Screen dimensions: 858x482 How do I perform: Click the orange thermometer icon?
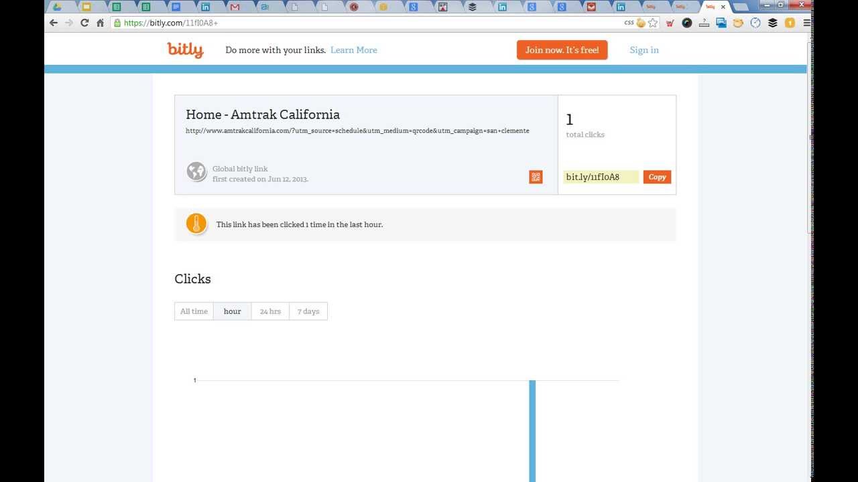pos(196,224)
